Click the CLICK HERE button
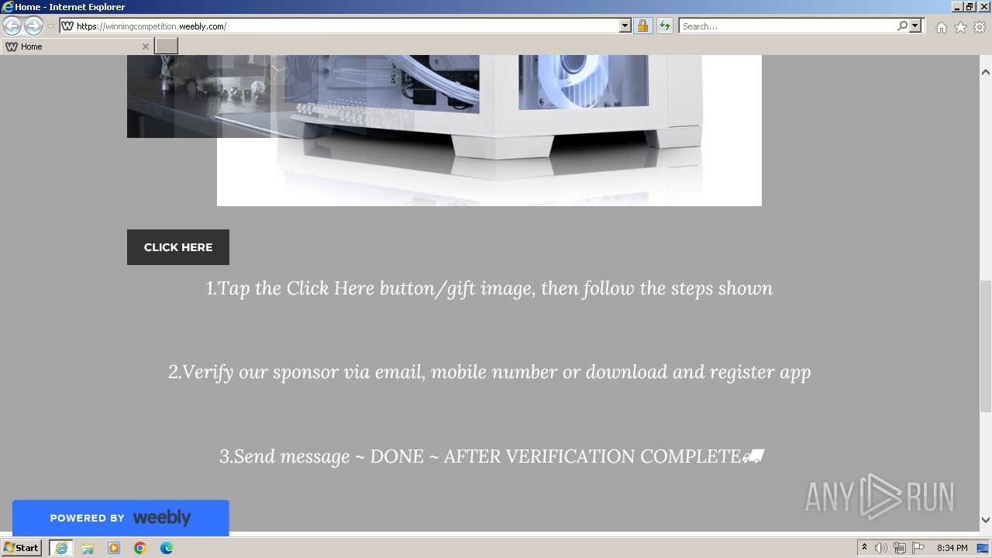Screen dimensions: 992x558 (x=178, y=247)
